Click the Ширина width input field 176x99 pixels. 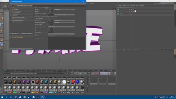[51, 10]
